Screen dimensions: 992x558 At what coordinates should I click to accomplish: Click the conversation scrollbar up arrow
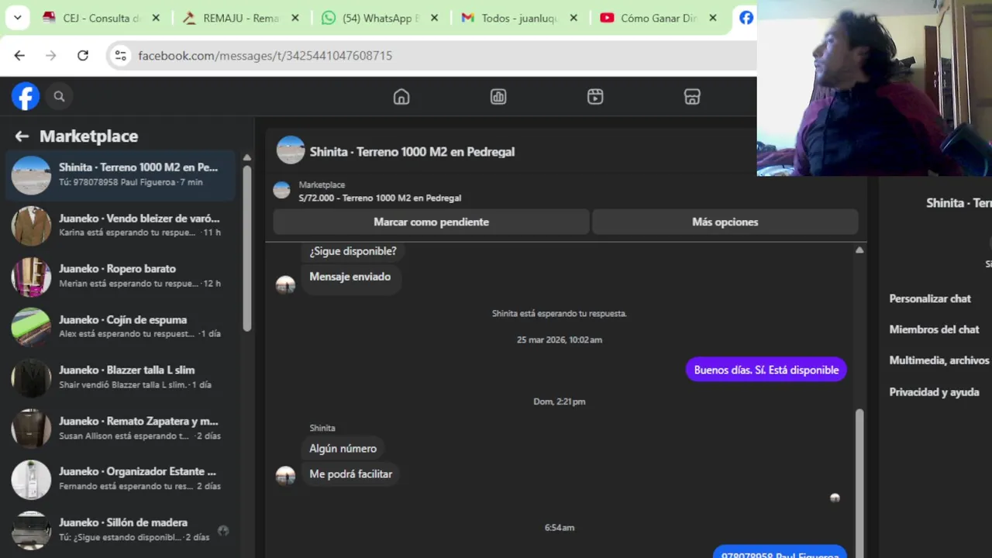click(859, 250)
